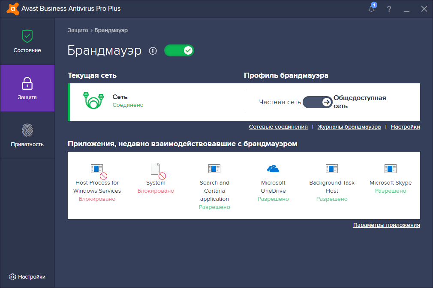This screenshot has width=433, height=288.
Task: Click the Сеть connection name
Action: 120,97
